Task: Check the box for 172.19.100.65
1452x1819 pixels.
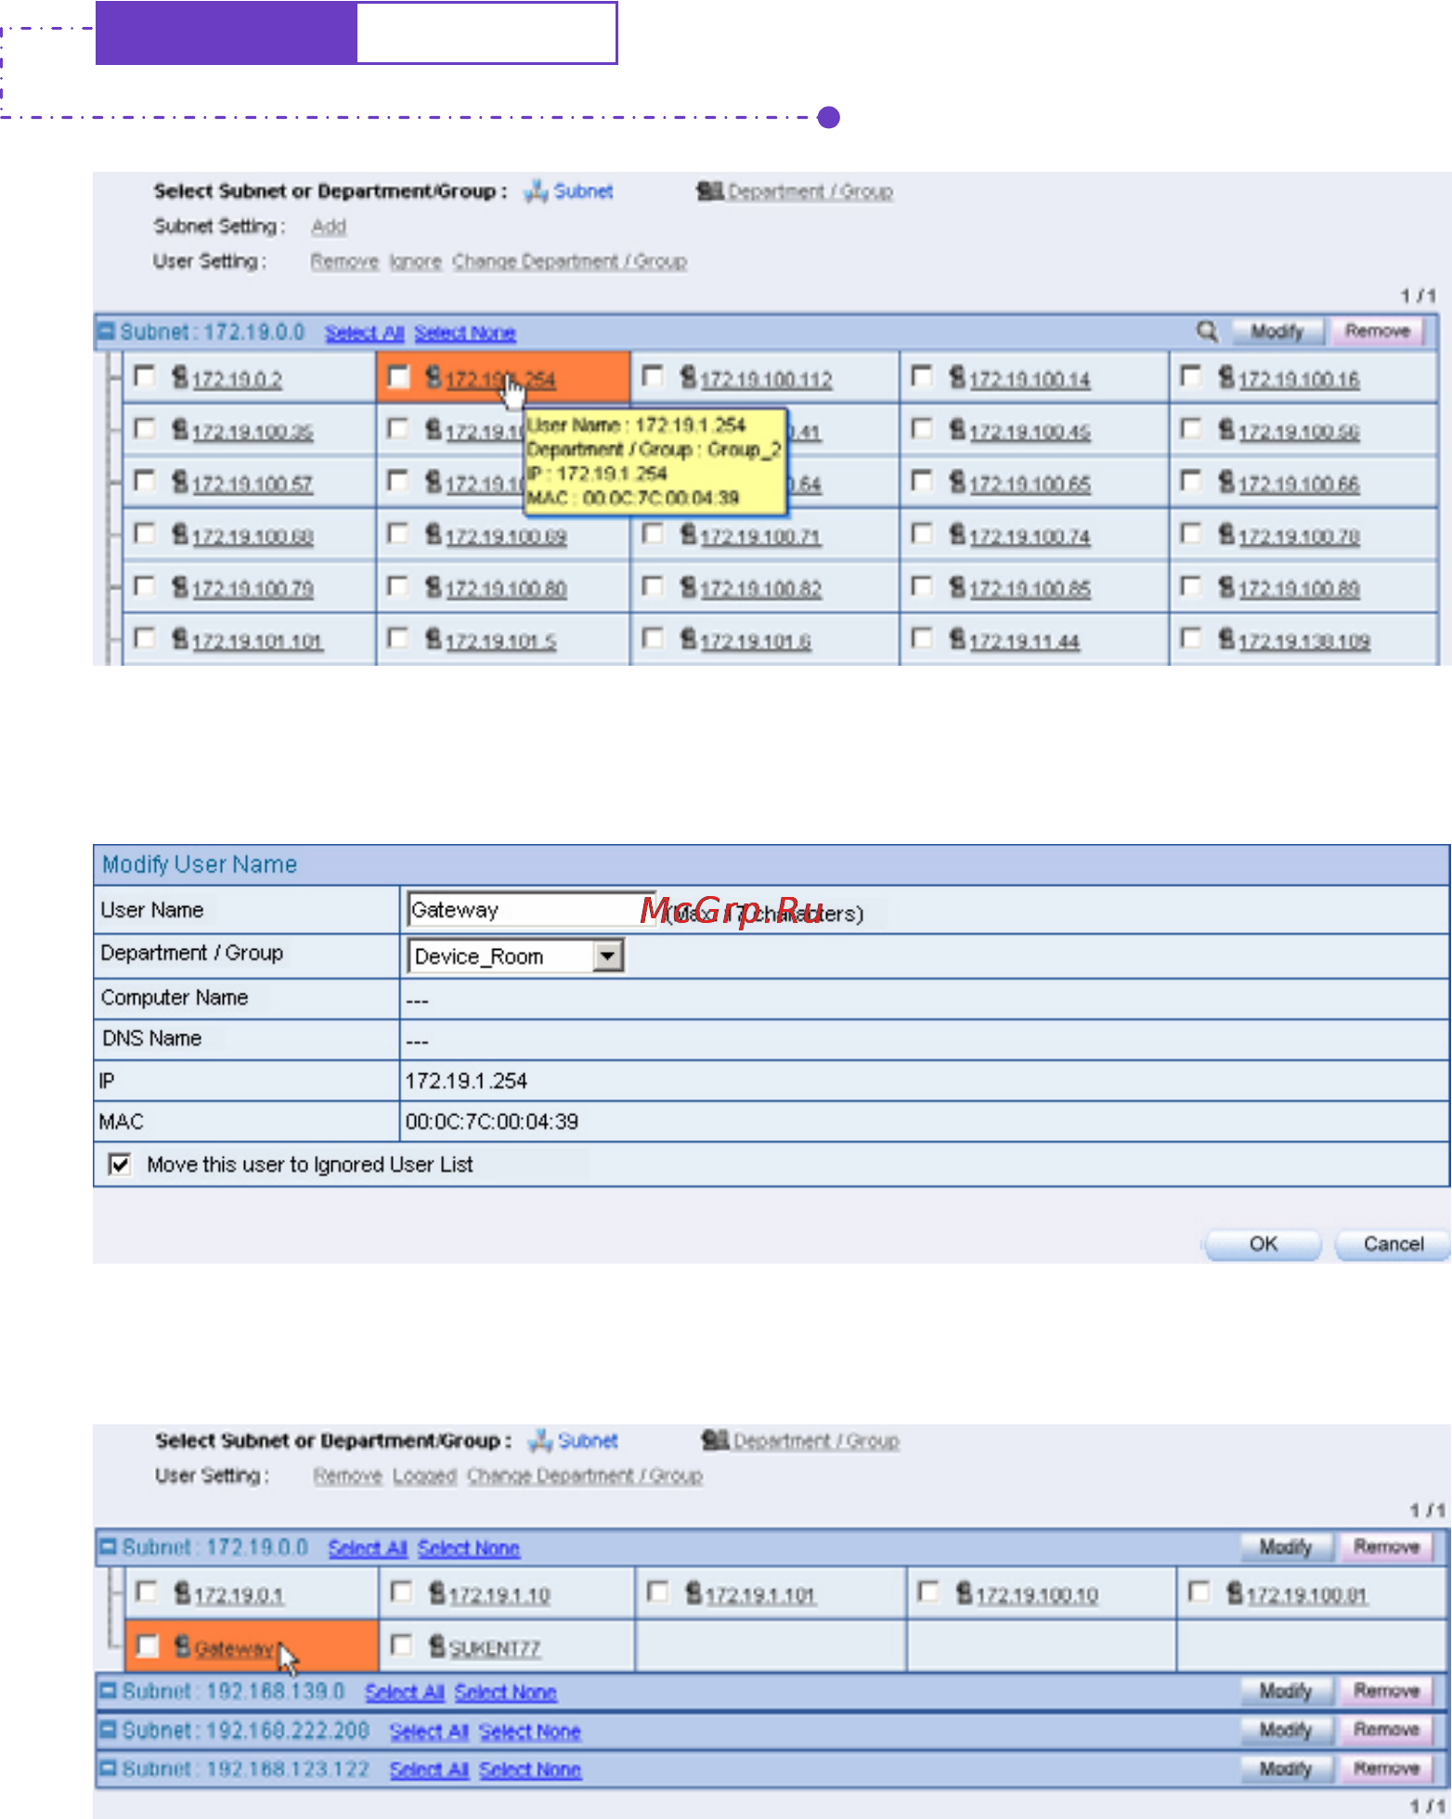Action: (922, 481)
